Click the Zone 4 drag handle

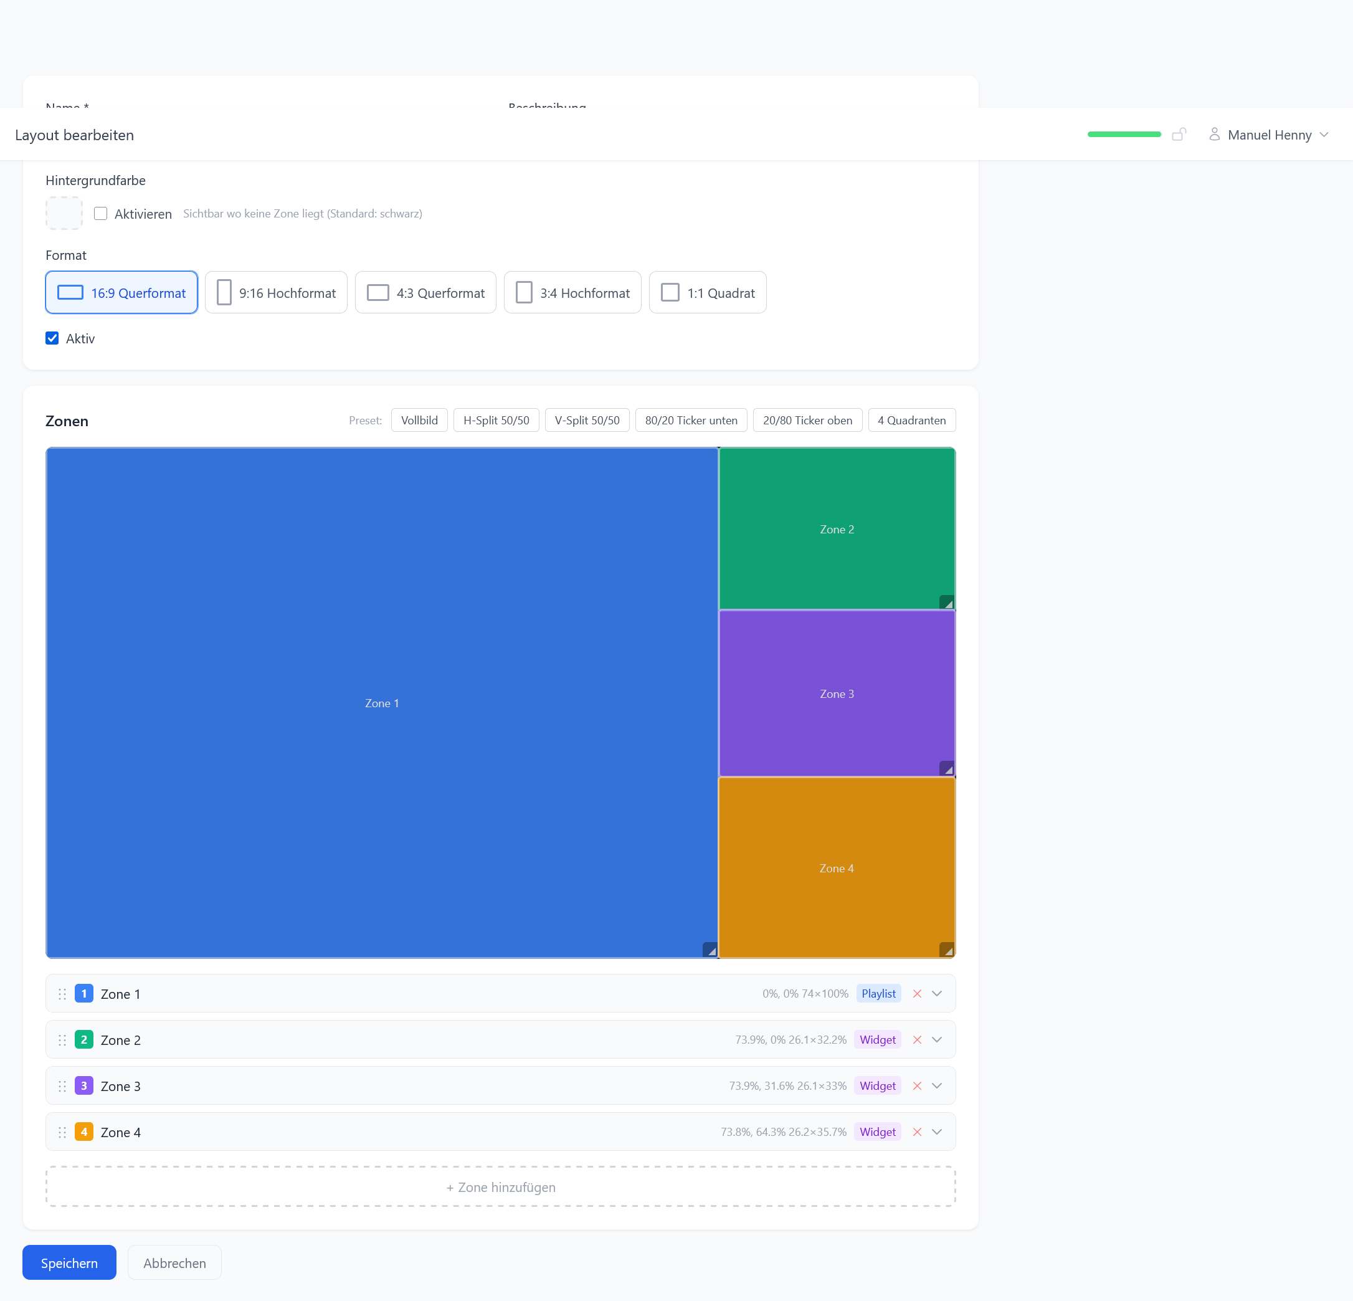click(x=62, y=1132)
